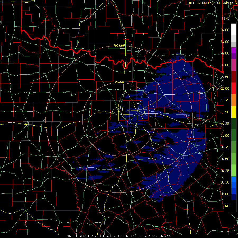238x238 pixels.
Task: Select the '1.75' legend value
Action: [x=225, y=100]
